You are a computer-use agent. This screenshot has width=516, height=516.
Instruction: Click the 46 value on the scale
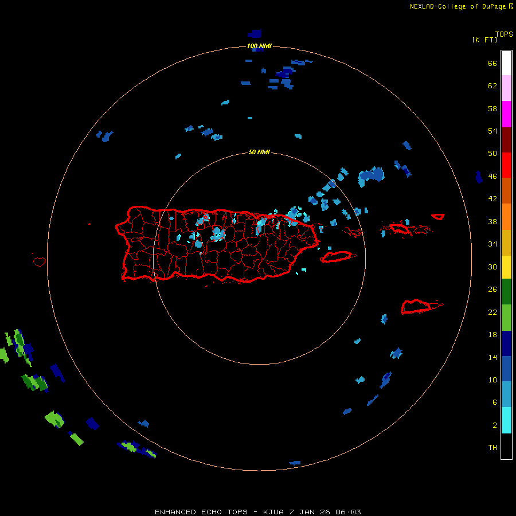point(492,176)
